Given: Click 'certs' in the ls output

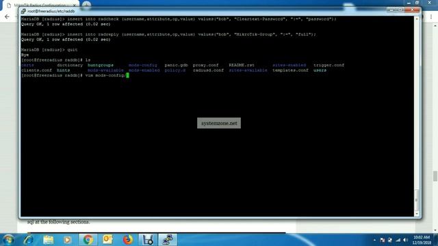Looking at the screenshot, I should click(27, 65).
